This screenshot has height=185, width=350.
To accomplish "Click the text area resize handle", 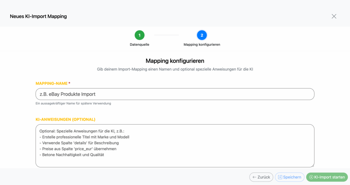I will pos(313,166).
